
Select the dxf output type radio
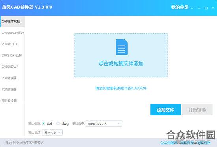pyautogui.click(x=43, y=123)
